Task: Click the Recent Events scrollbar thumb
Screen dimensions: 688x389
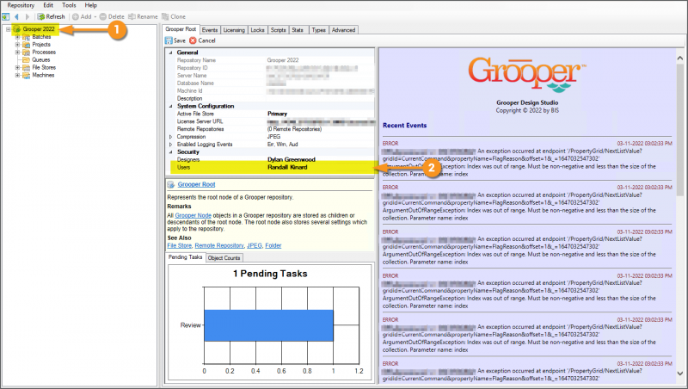Action: (679, 129)
